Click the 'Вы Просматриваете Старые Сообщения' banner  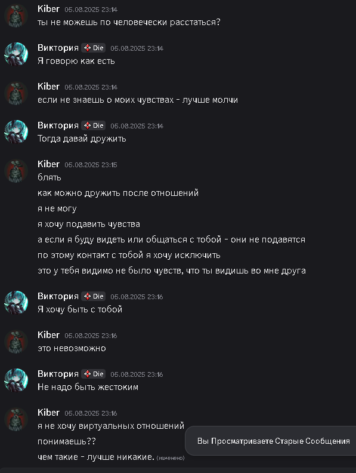point(273,441)
